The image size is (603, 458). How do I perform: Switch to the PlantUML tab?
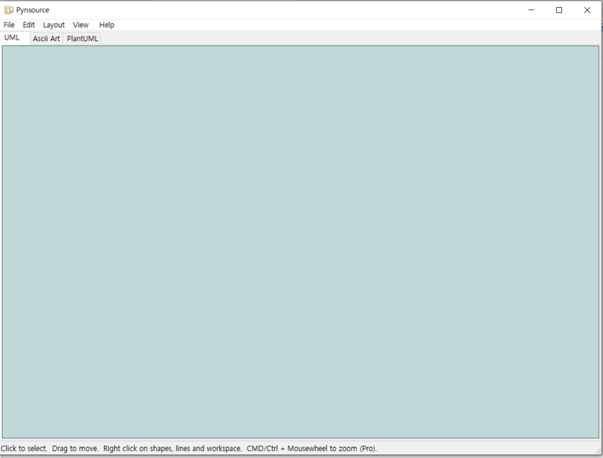click(x=82, y=38)
